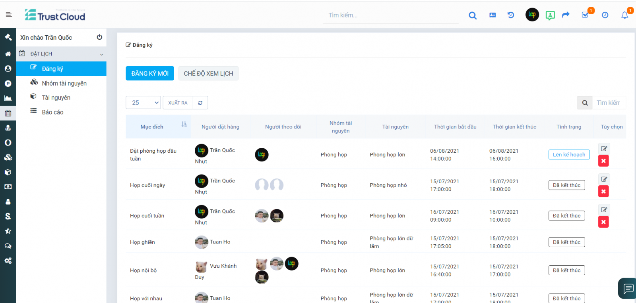
Task: Edit the 'Đặt phòng họp đầu tuần' booking
Action: point(604,149)
